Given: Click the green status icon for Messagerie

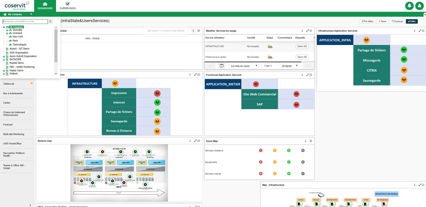Looking at the screenshot, I should click(x=404, y=60).
